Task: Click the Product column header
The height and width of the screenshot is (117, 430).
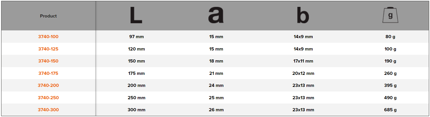Action: [48, 16]
